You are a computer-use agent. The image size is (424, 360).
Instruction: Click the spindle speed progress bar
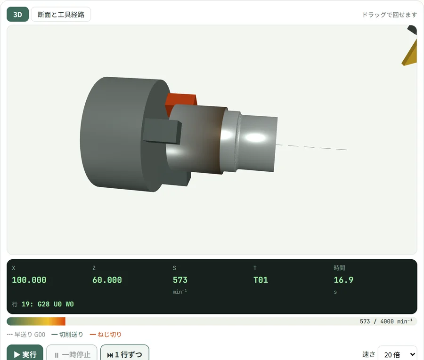tap(212, 321)
